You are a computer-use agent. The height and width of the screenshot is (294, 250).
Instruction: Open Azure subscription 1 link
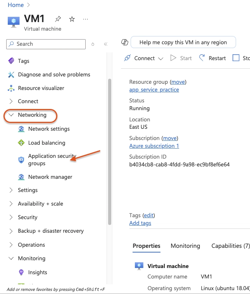[154, 146]
